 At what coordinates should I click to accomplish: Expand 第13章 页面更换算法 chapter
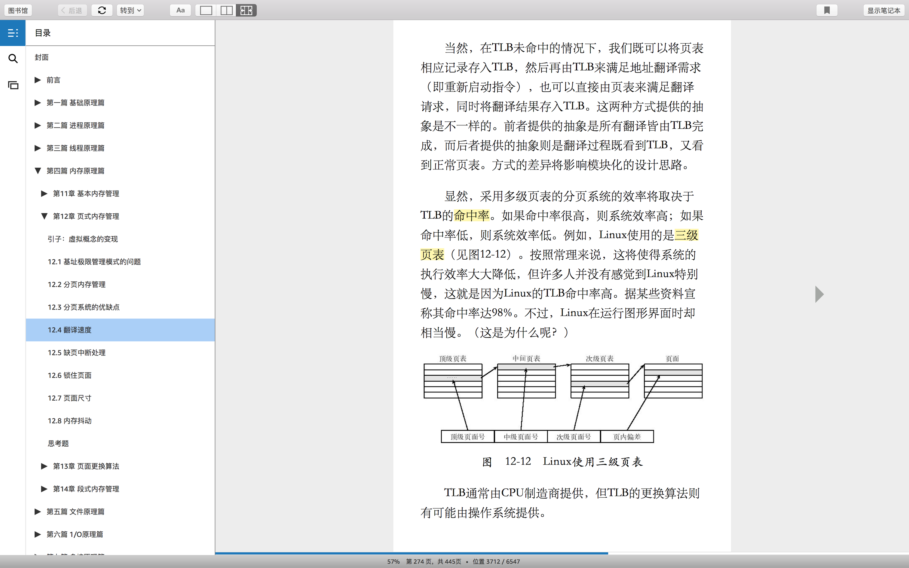coord(44,466)
